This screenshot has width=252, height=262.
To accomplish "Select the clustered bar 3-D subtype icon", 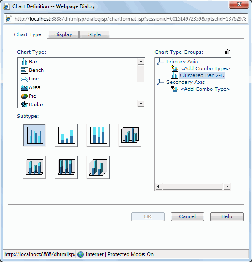I will pyautogui.click(x=130, y=136).
